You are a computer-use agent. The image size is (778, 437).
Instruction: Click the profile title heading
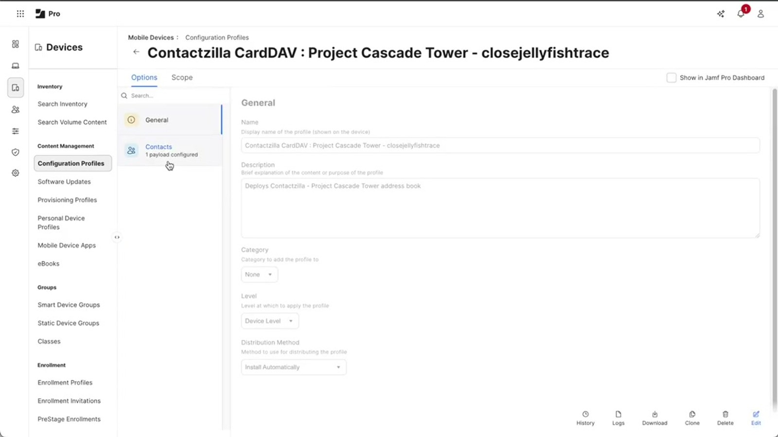pos(378,52)
